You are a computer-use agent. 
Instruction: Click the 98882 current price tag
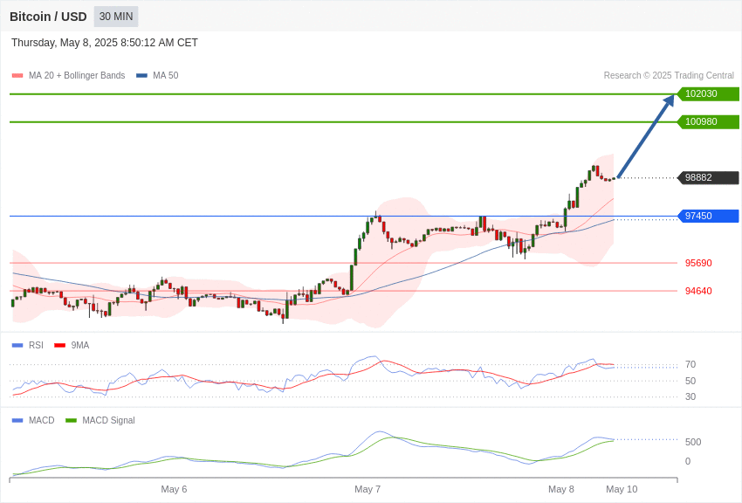pos(709,177)
